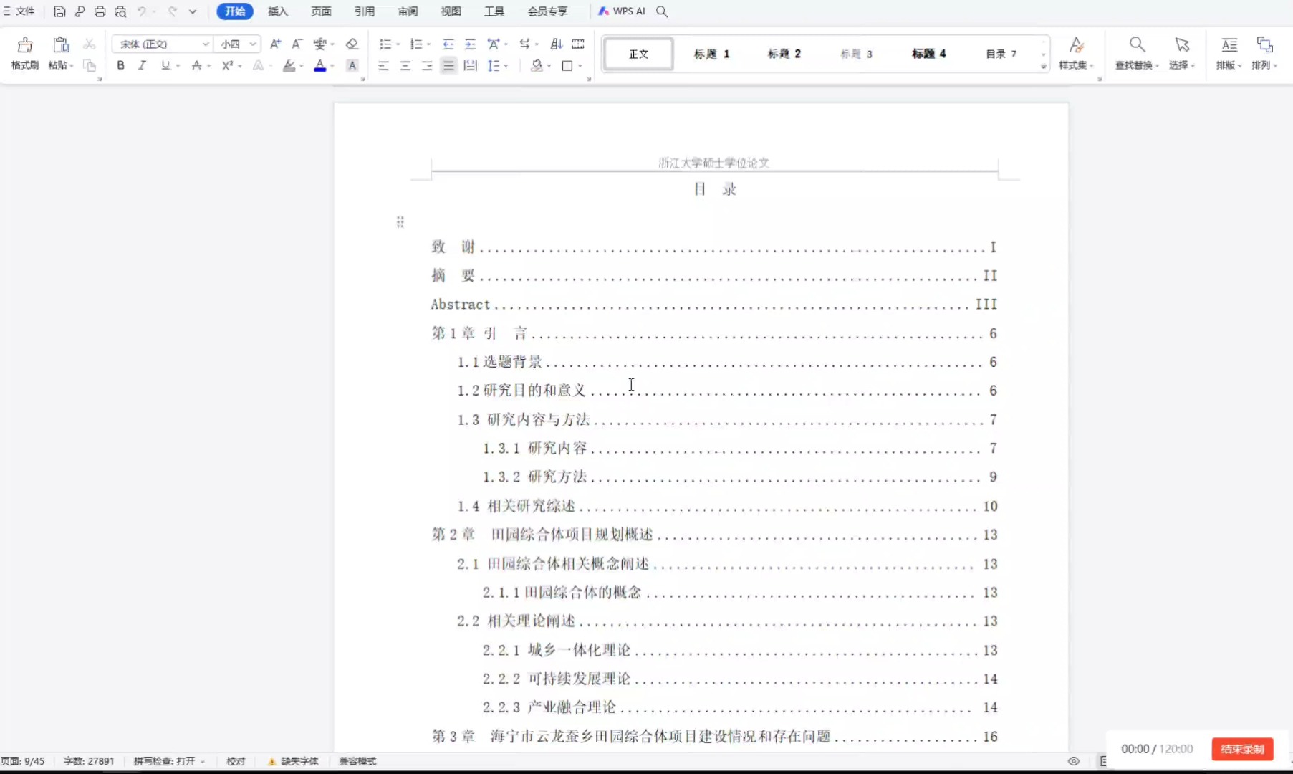The height and width of the screenshot is (774, 1293).
Task: Apply font color with red A button
Action: coord(319,66)
